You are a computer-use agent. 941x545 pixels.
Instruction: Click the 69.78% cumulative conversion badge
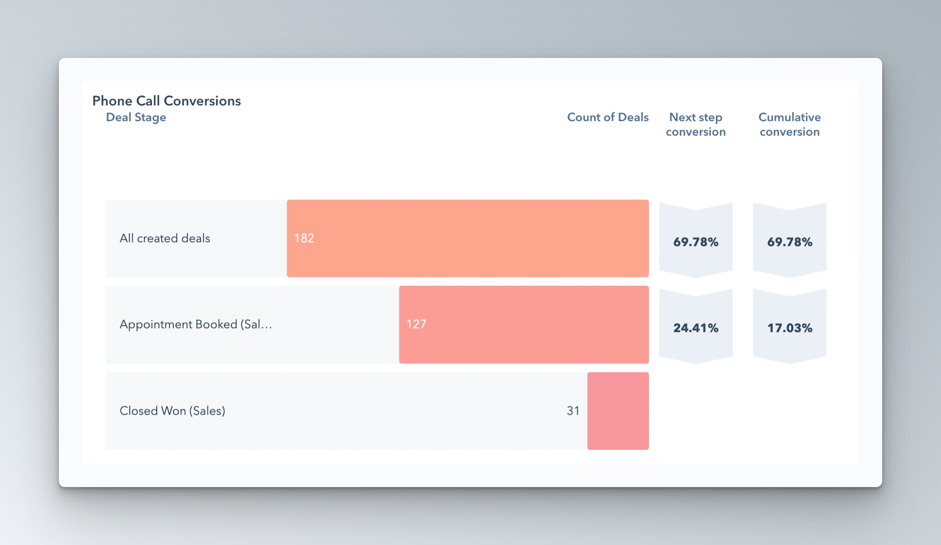789,242
